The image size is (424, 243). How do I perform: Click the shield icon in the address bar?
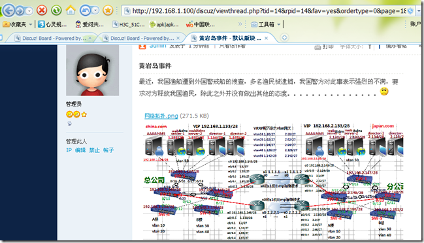coord(410,11)
